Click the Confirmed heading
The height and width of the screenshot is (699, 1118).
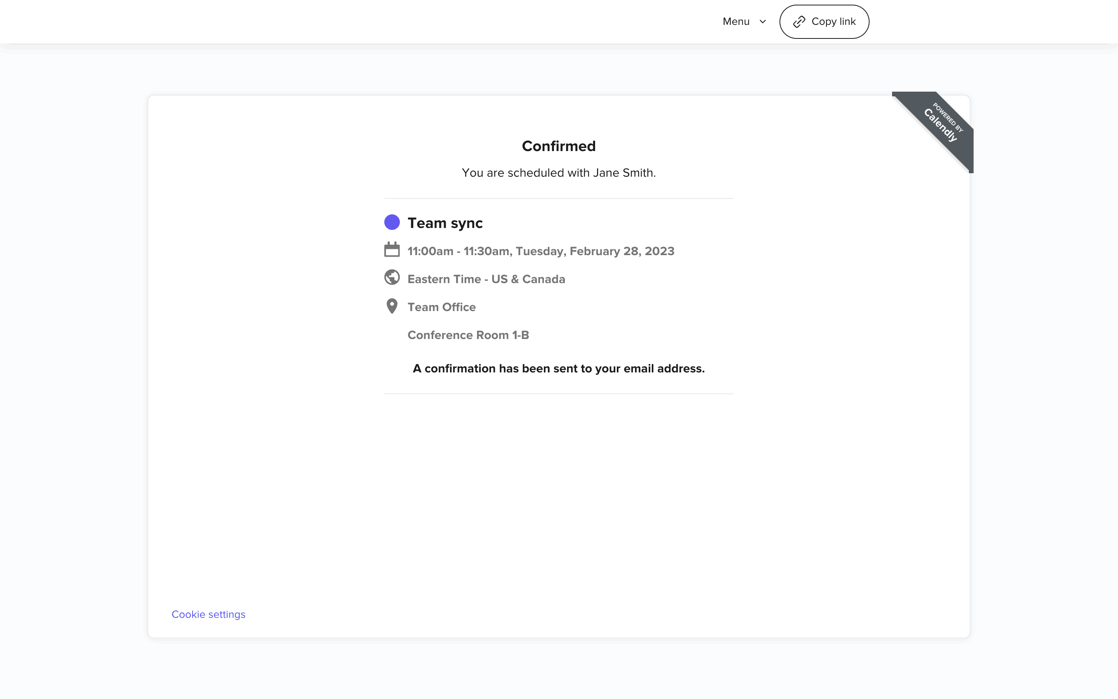pos(559,146)
